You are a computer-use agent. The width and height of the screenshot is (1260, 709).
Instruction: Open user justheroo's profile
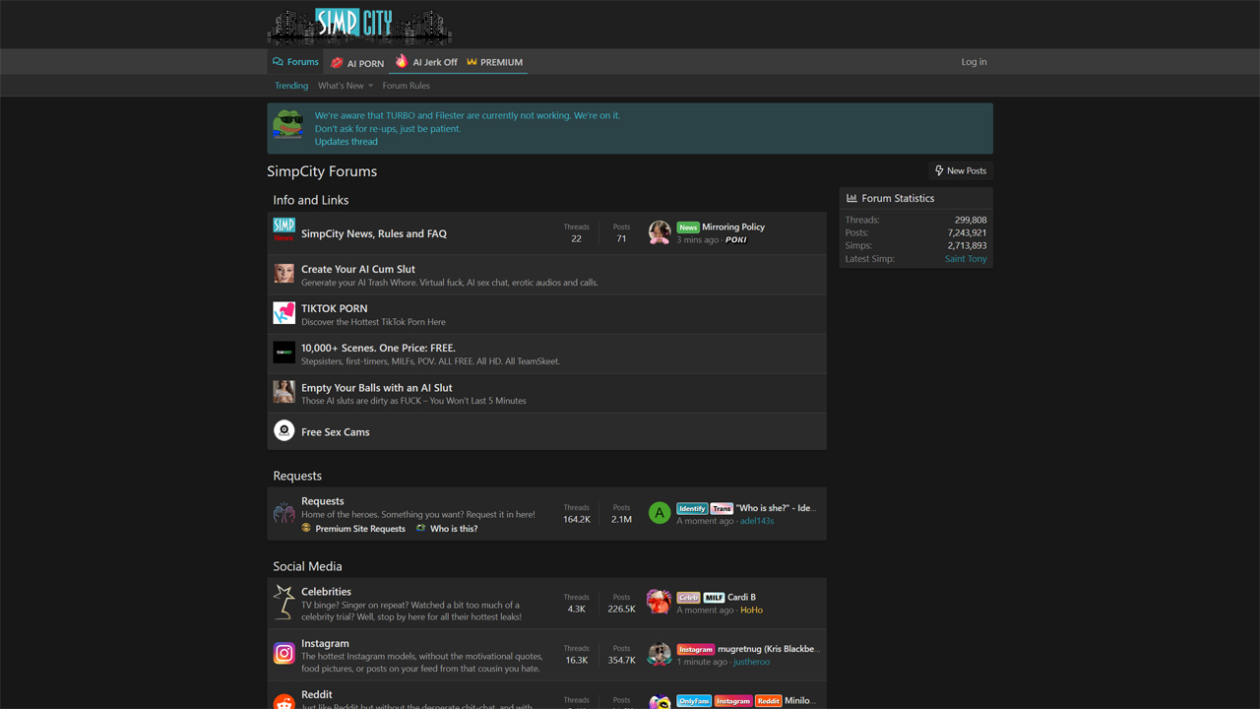click(x=752, y=662)
